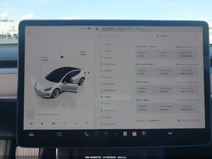Open the three-dots all apps launcher
The height and width of the screenshot is (159, 212).
pyautogui.click(x=115, y=134)
